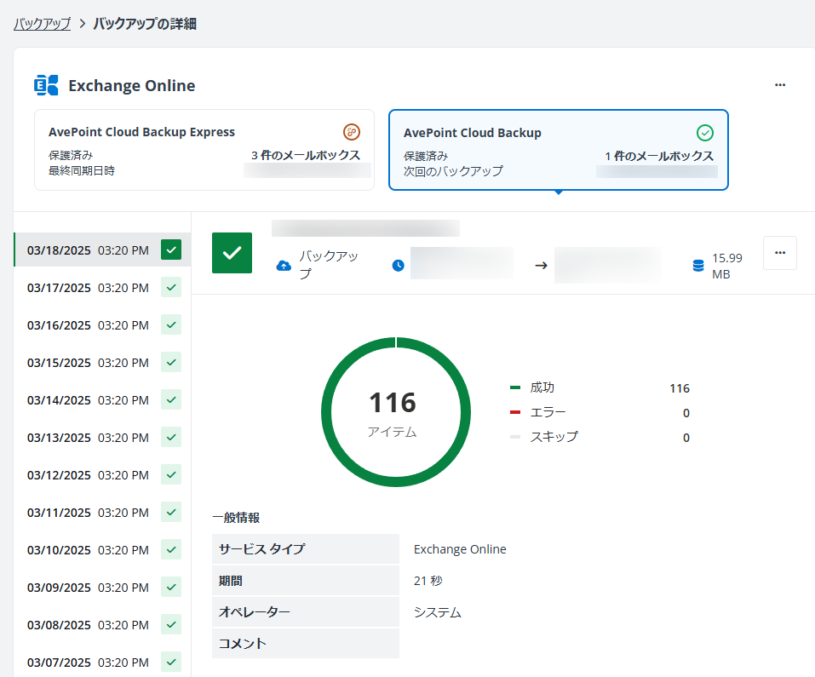This screenshot has height=677, width=815.
Task: Click the 3 件のメールボックス count text
Action: (x=306, y=155)
